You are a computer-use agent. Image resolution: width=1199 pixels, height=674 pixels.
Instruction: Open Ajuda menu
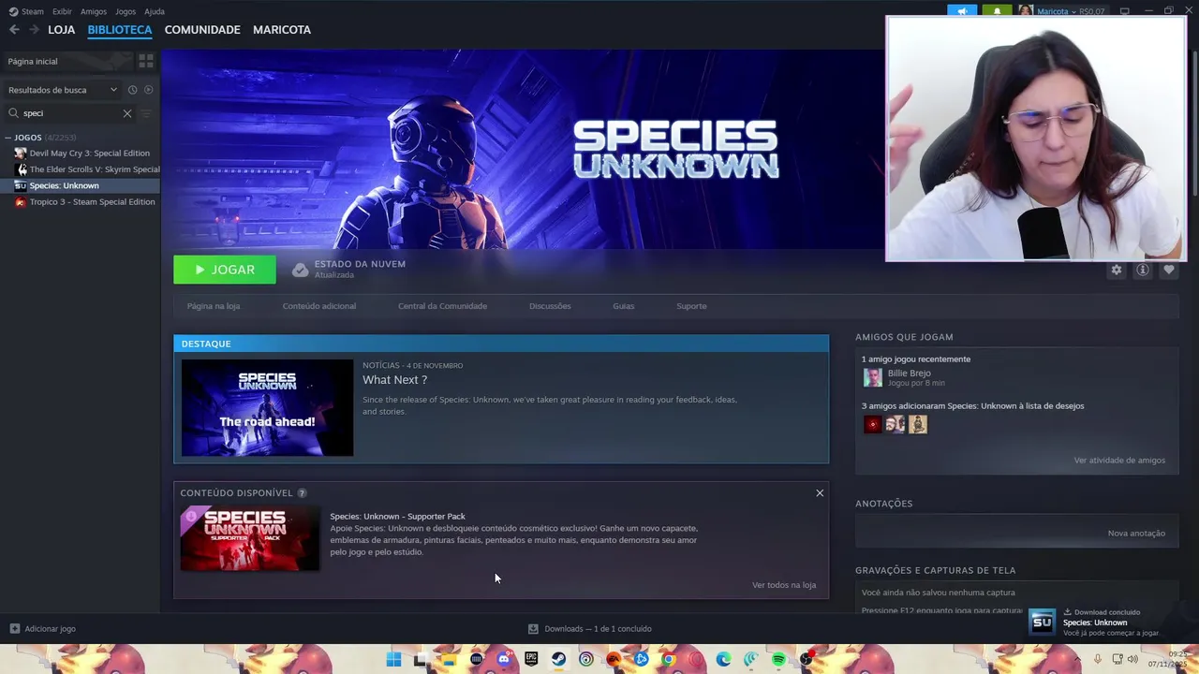pos(155,11)
